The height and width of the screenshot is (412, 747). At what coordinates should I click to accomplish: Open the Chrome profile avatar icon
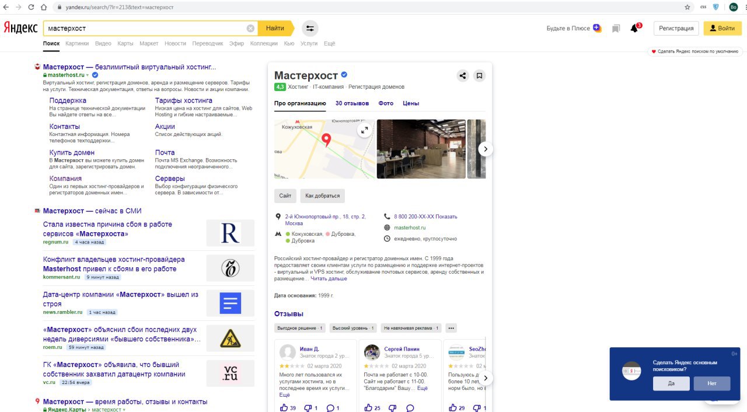[x=734, y=7]
